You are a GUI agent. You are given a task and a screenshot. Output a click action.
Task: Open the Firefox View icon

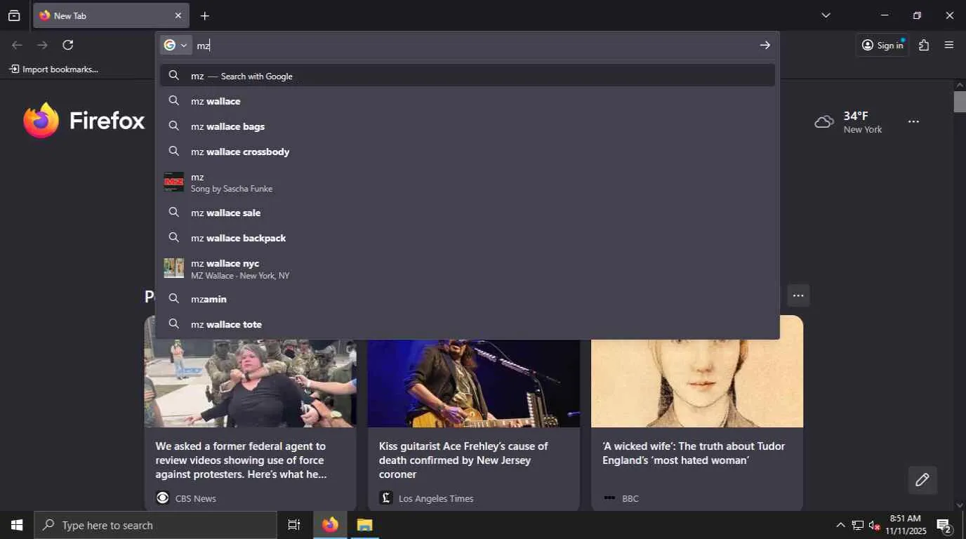click(x=14, y=15)
